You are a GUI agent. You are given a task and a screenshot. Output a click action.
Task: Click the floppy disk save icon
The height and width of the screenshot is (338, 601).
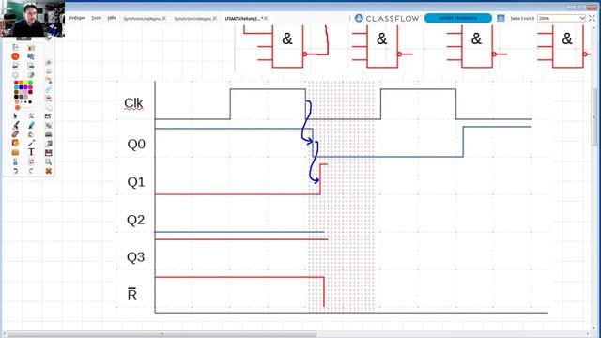click(48, 153)
